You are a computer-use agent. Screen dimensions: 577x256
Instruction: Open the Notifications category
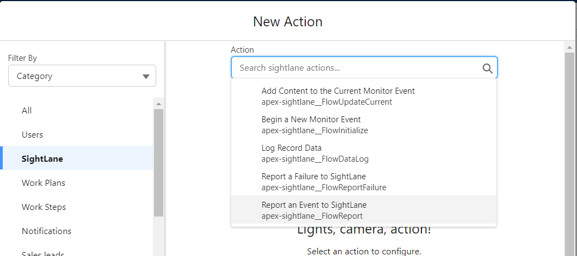(x=47, y=231)
